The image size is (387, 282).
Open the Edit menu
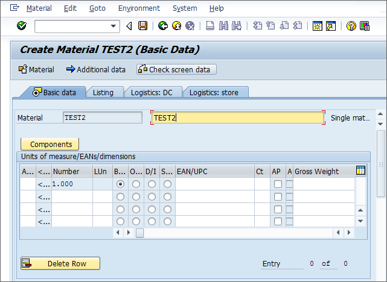71,8
